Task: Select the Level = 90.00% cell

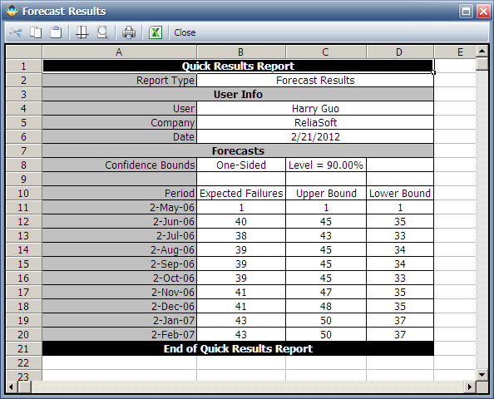Action: pos(326,165)
